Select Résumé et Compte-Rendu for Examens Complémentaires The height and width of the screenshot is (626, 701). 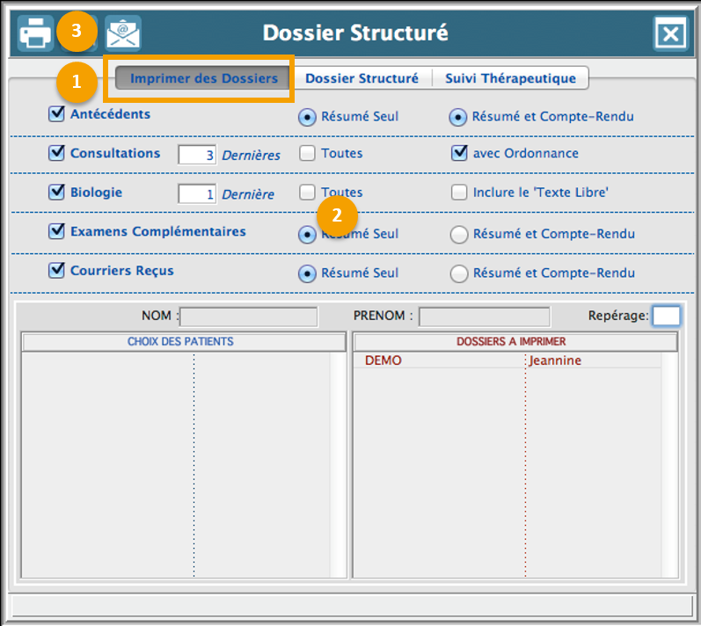459,235
